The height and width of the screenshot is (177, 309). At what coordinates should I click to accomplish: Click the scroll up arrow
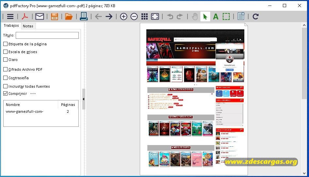click(304, 25)
